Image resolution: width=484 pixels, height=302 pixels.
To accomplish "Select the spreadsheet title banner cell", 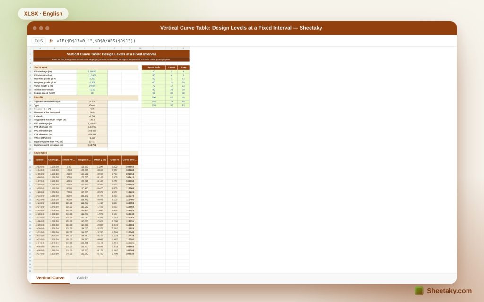I will pos(111,54).
